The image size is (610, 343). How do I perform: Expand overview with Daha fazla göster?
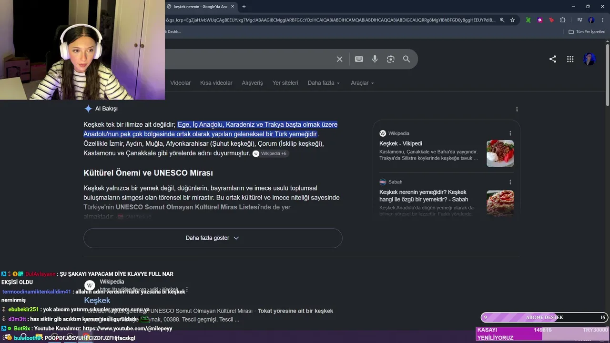coord(213,238)
